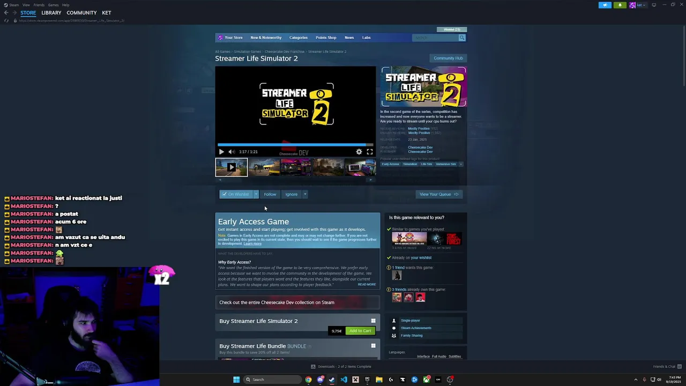Open Cheesecake Dev collection on Steam banner

tap(297, 302)
